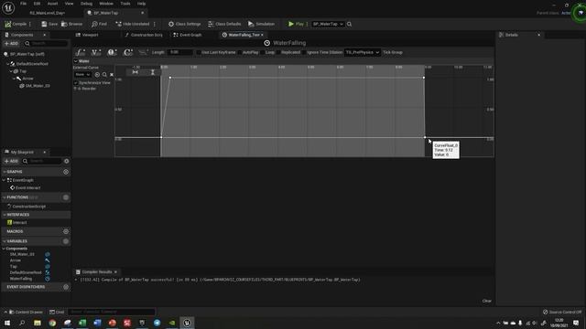
Task: Open the Tools menu
Action: click(x=125, y=4)
